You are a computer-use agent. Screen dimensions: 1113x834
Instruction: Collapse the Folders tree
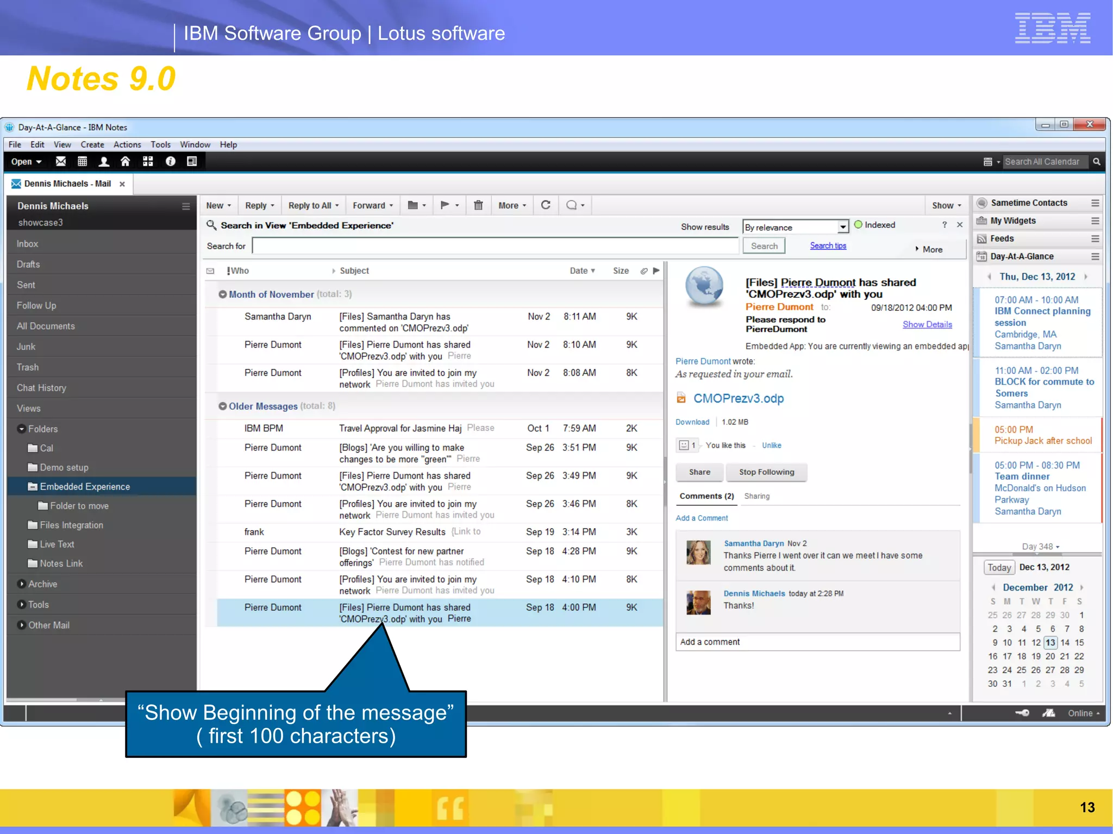pyautogui.click(x=22, y=429)
